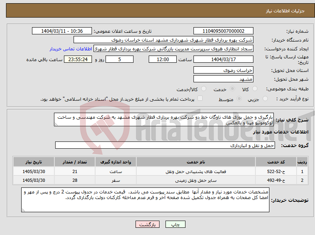Click the توضیحات خریدار label
Viewport: 315px width, 235px height.
290,200
